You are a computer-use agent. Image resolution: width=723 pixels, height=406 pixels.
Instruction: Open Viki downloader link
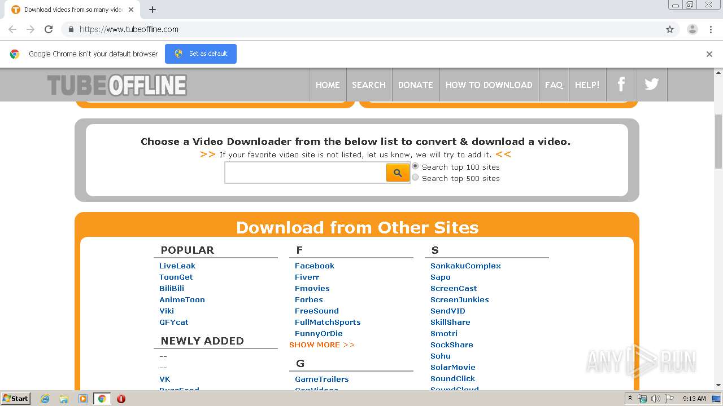167,311
